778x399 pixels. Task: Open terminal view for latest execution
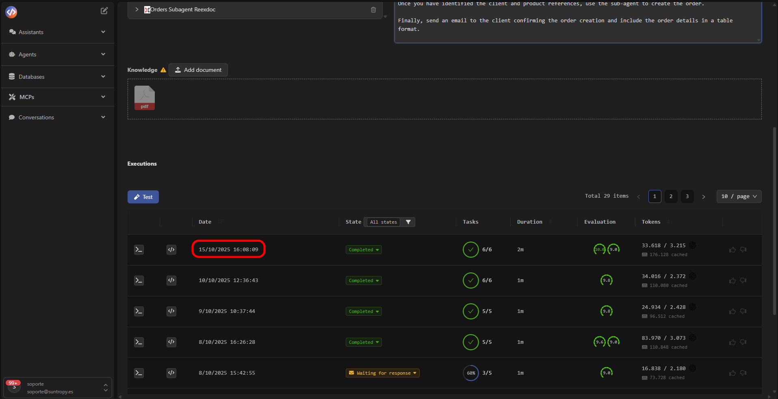pyautogui.click(x=139, y=250)
